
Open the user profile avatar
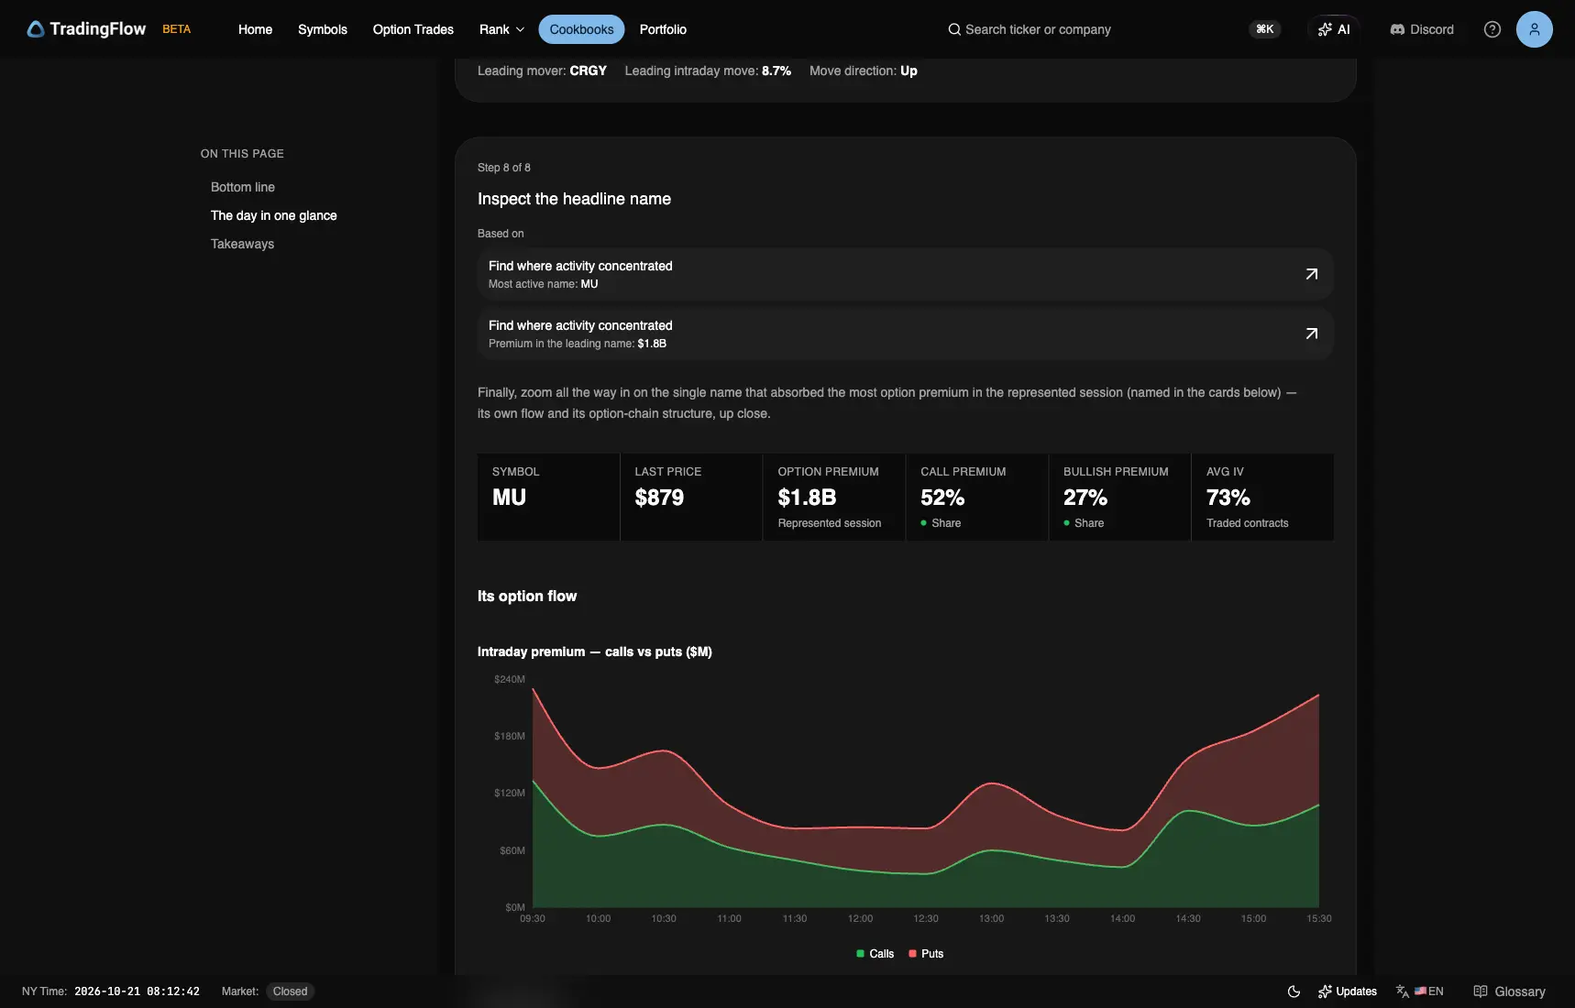click(1534, 29)
